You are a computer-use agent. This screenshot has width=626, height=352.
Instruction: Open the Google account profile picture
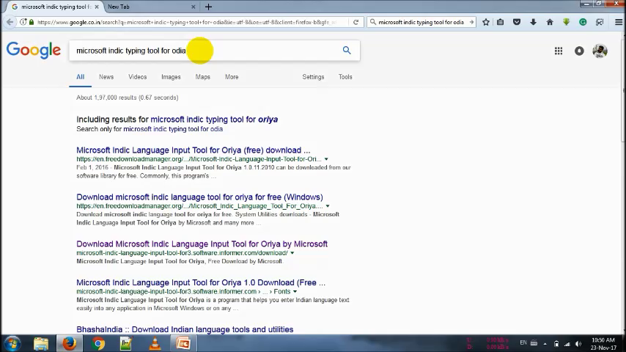pyautogui.click(x=600, y=51)
